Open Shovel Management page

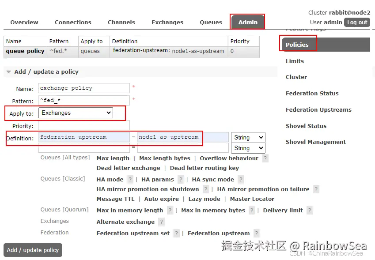coord(316,142)
